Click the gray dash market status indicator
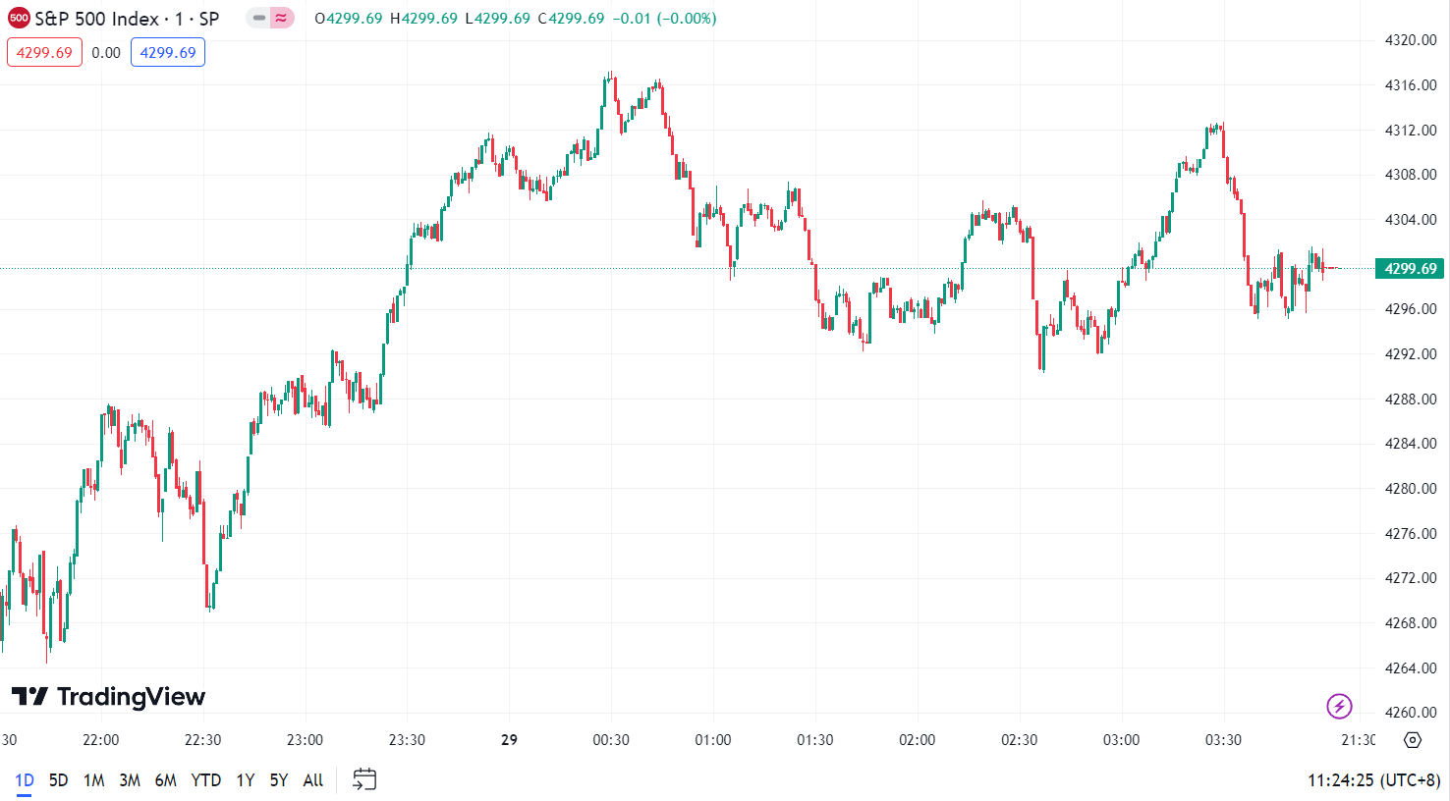 (x=259, y=19)
